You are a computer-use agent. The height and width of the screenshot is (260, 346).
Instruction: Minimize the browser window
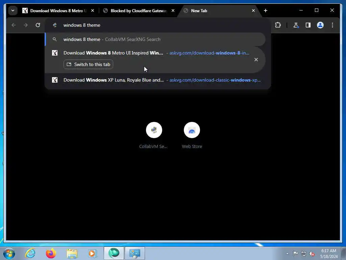click(301, 10)
